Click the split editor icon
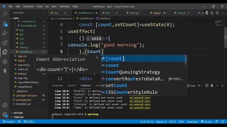Viewport: 227px width, 127px height. (217, 13)
